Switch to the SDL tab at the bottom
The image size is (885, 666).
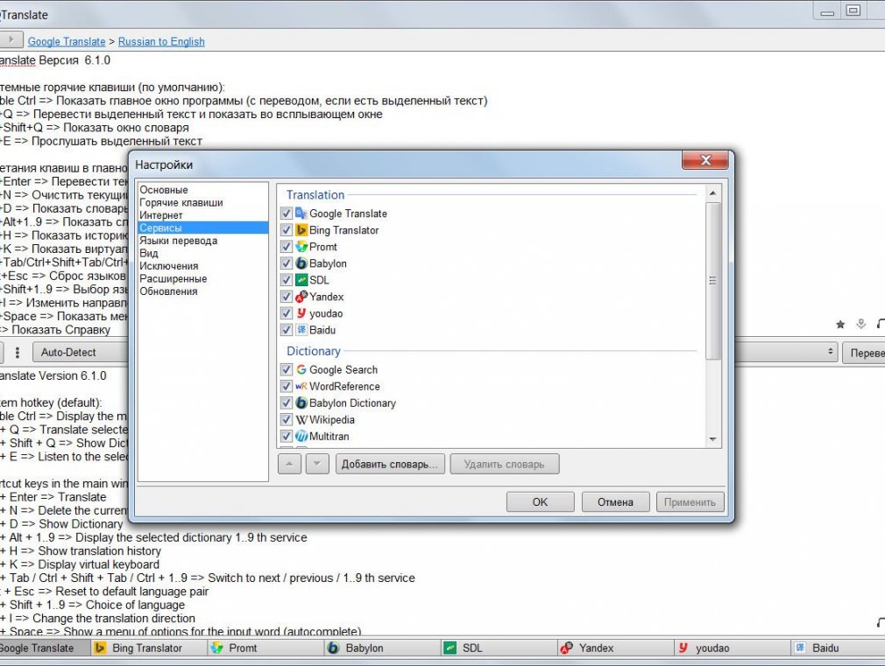click(499, 648)
